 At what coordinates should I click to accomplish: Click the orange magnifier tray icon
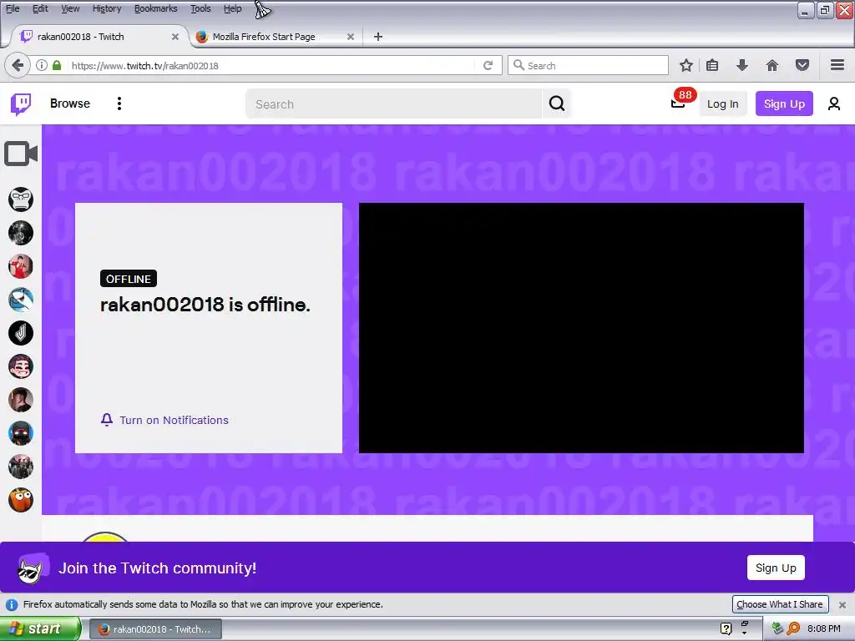tap(793, 628)
